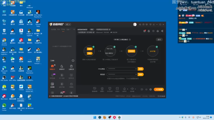Click the taskbar clock and date
Viewport: 214px width, 120px height.
[206, 117]
